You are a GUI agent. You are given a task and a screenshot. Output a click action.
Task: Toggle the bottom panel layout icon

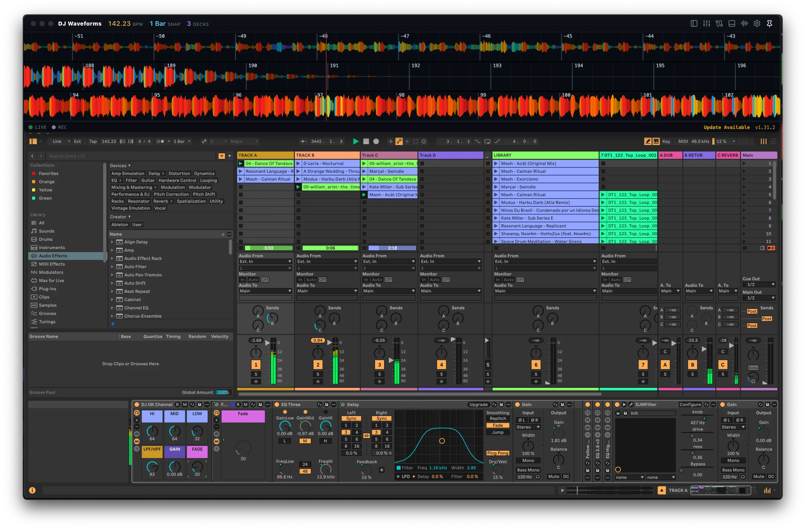coord(731,24)
